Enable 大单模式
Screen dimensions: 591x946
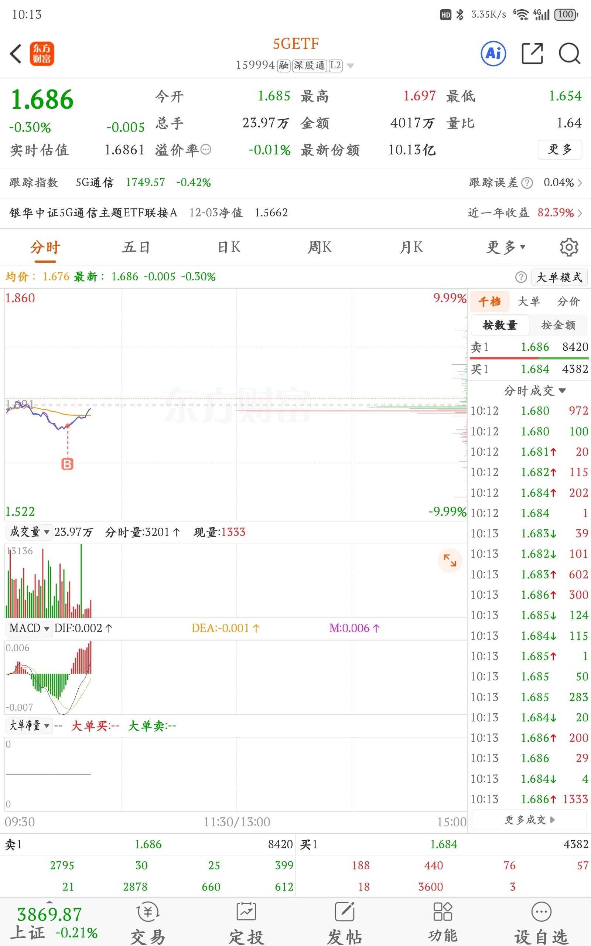tap(559, 277)
